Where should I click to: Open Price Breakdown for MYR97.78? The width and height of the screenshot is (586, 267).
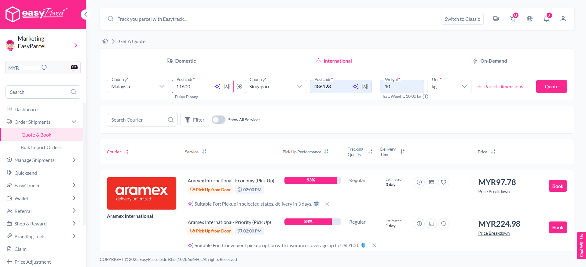494,192
